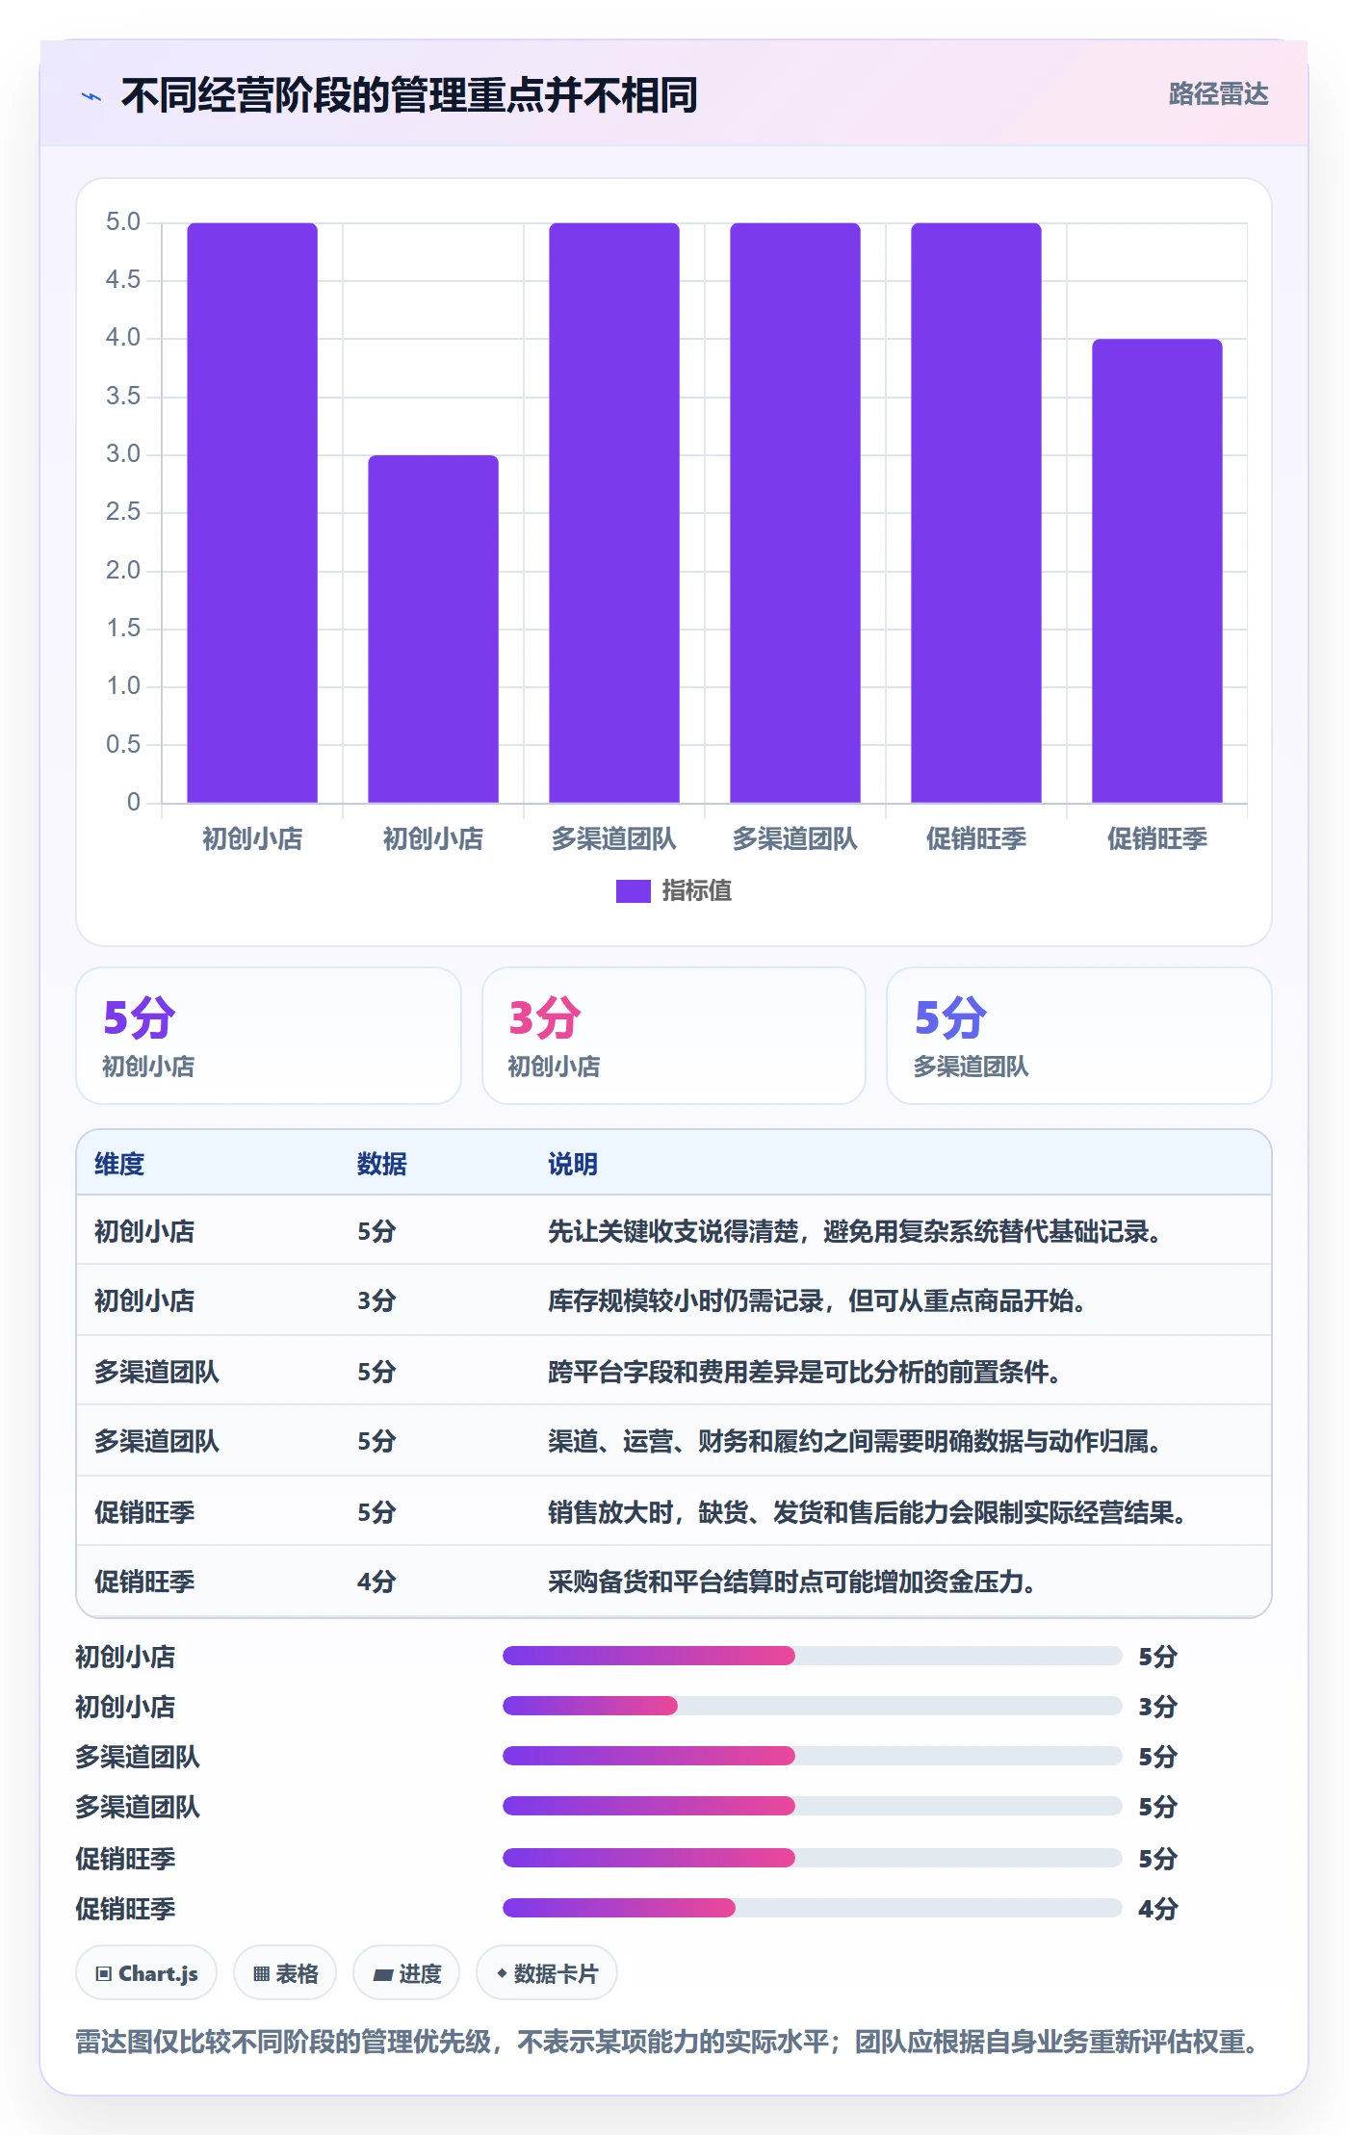This screenshot has height=2135, width=1348.
Task: Click the 路径雷达 label in header
Action: 1218,94
